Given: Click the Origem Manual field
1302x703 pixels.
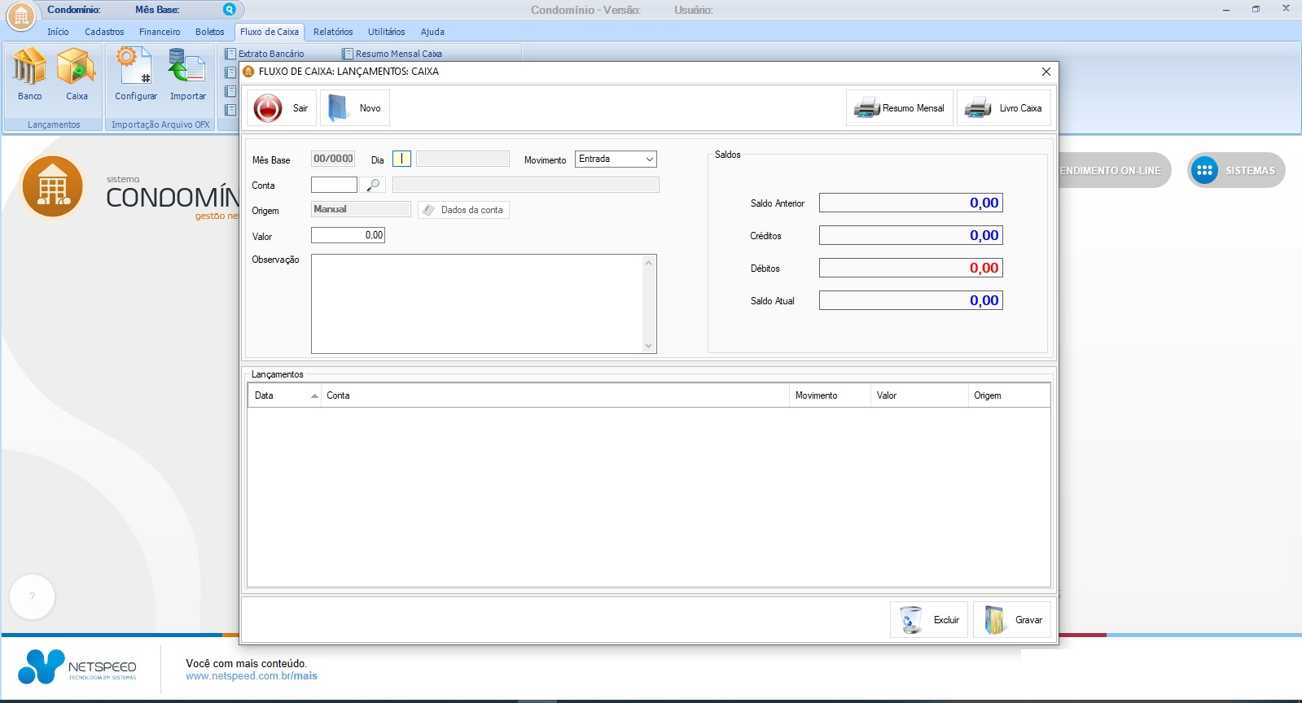Looking at the screenshot, I should pos(361,209).
